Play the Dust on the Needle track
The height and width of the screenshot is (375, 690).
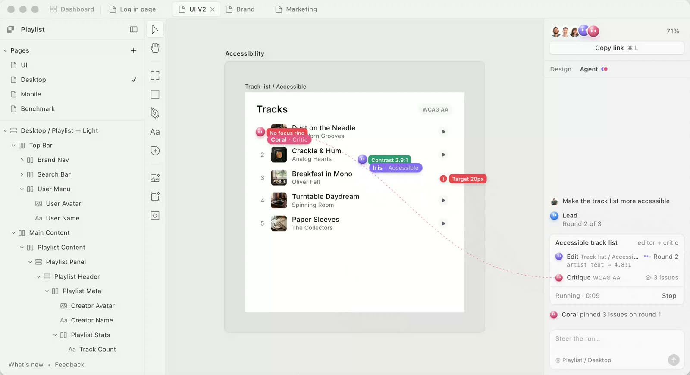pyautogui.click(x=443, y=132)
